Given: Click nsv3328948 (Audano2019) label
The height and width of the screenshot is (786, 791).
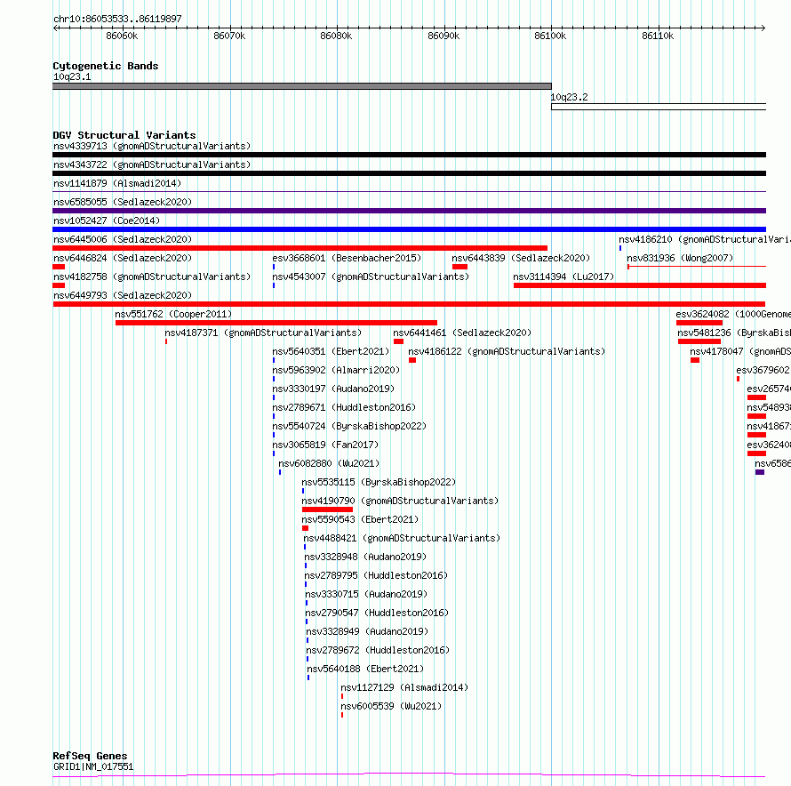Looking at the screenshot, I should tap(365, 557).
